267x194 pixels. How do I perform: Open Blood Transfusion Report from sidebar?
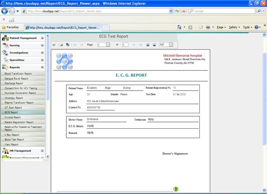click(x=18, y=74)
